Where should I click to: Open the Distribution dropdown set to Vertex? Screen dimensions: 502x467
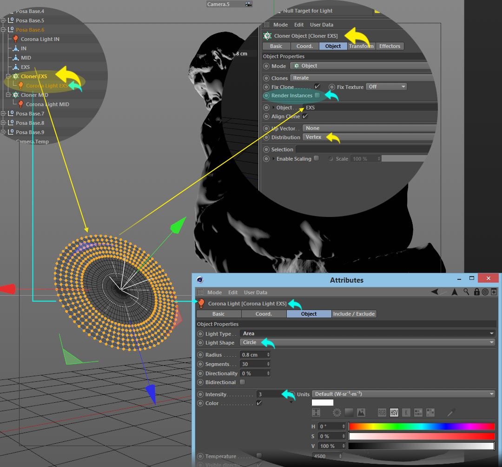coord(369,137)
